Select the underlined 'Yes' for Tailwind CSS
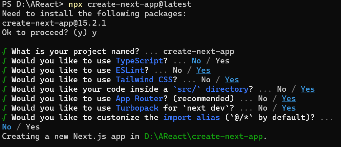341x147 pixels. (232, 80)
